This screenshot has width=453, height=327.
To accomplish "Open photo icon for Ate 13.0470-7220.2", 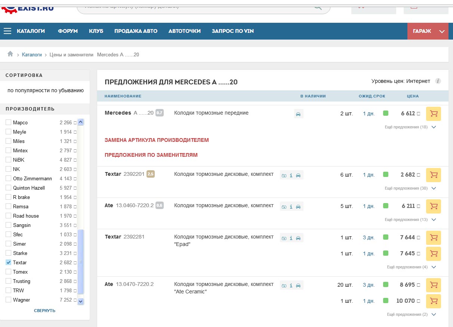I will click(284, 285).
